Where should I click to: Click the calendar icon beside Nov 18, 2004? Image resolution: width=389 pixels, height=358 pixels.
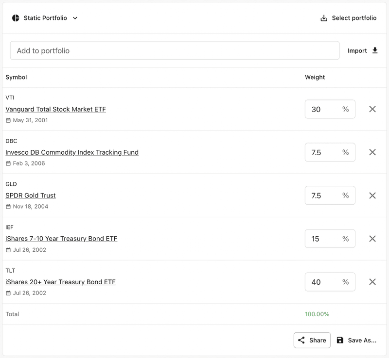(x=8, y=207)
